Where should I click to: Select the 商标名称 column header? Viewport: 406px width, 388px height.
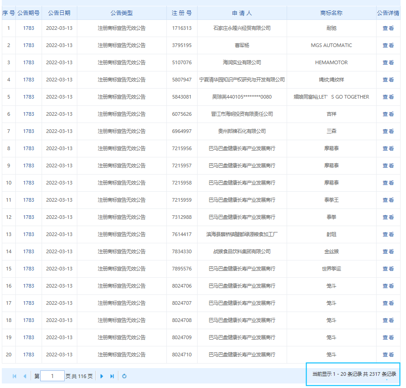click(x=331, y=13)
